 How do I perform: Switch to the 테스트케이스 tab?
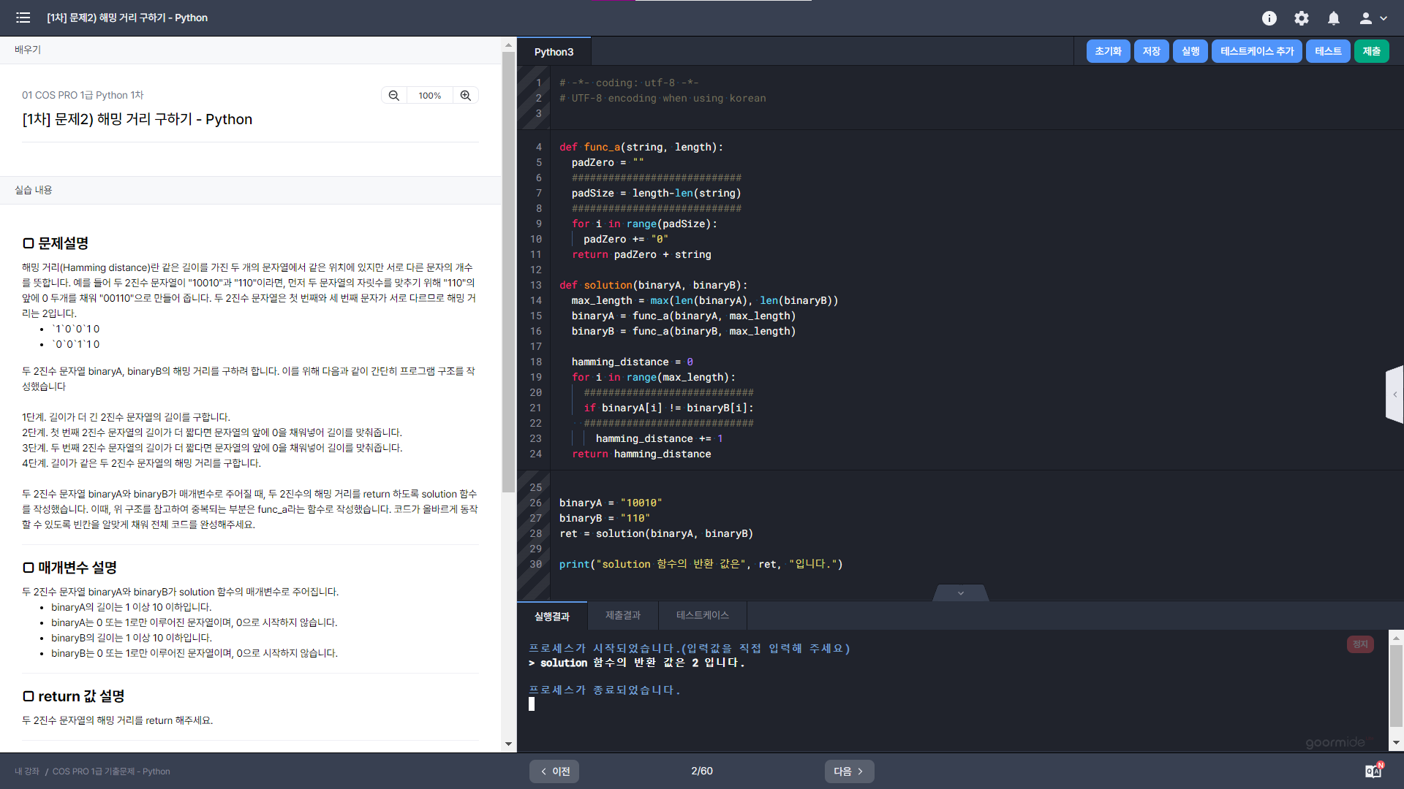[702, 615]
